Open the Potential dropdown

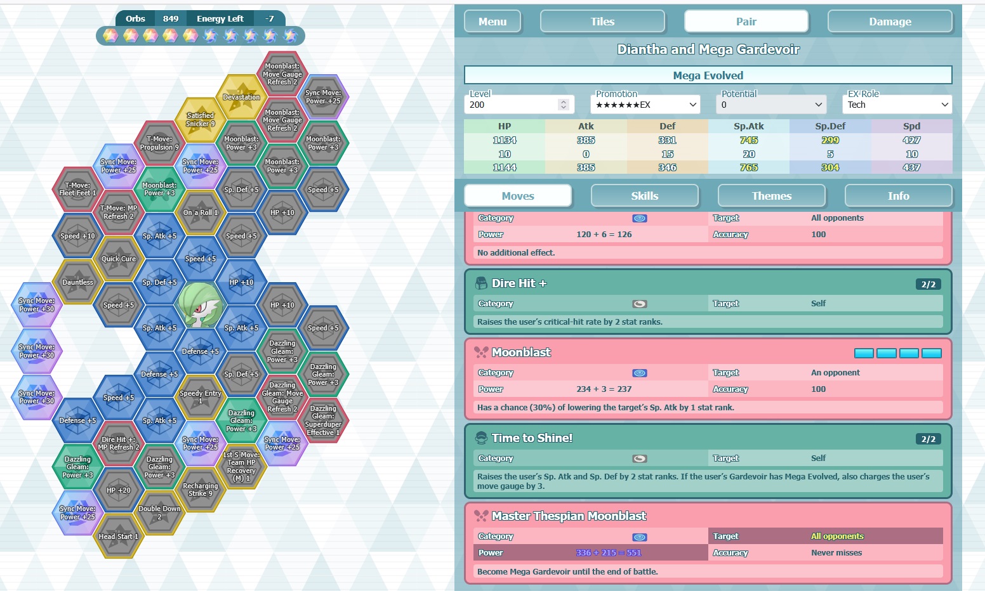[771, 105]
